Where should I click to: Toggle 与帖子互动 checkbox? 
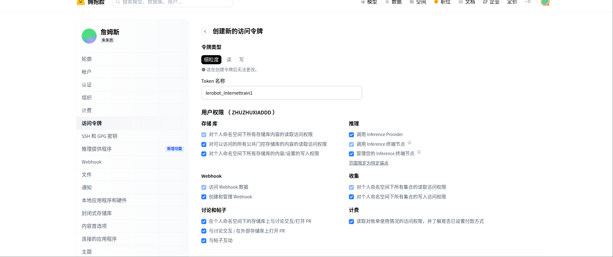pyautogui.click(x=204, y=241)
